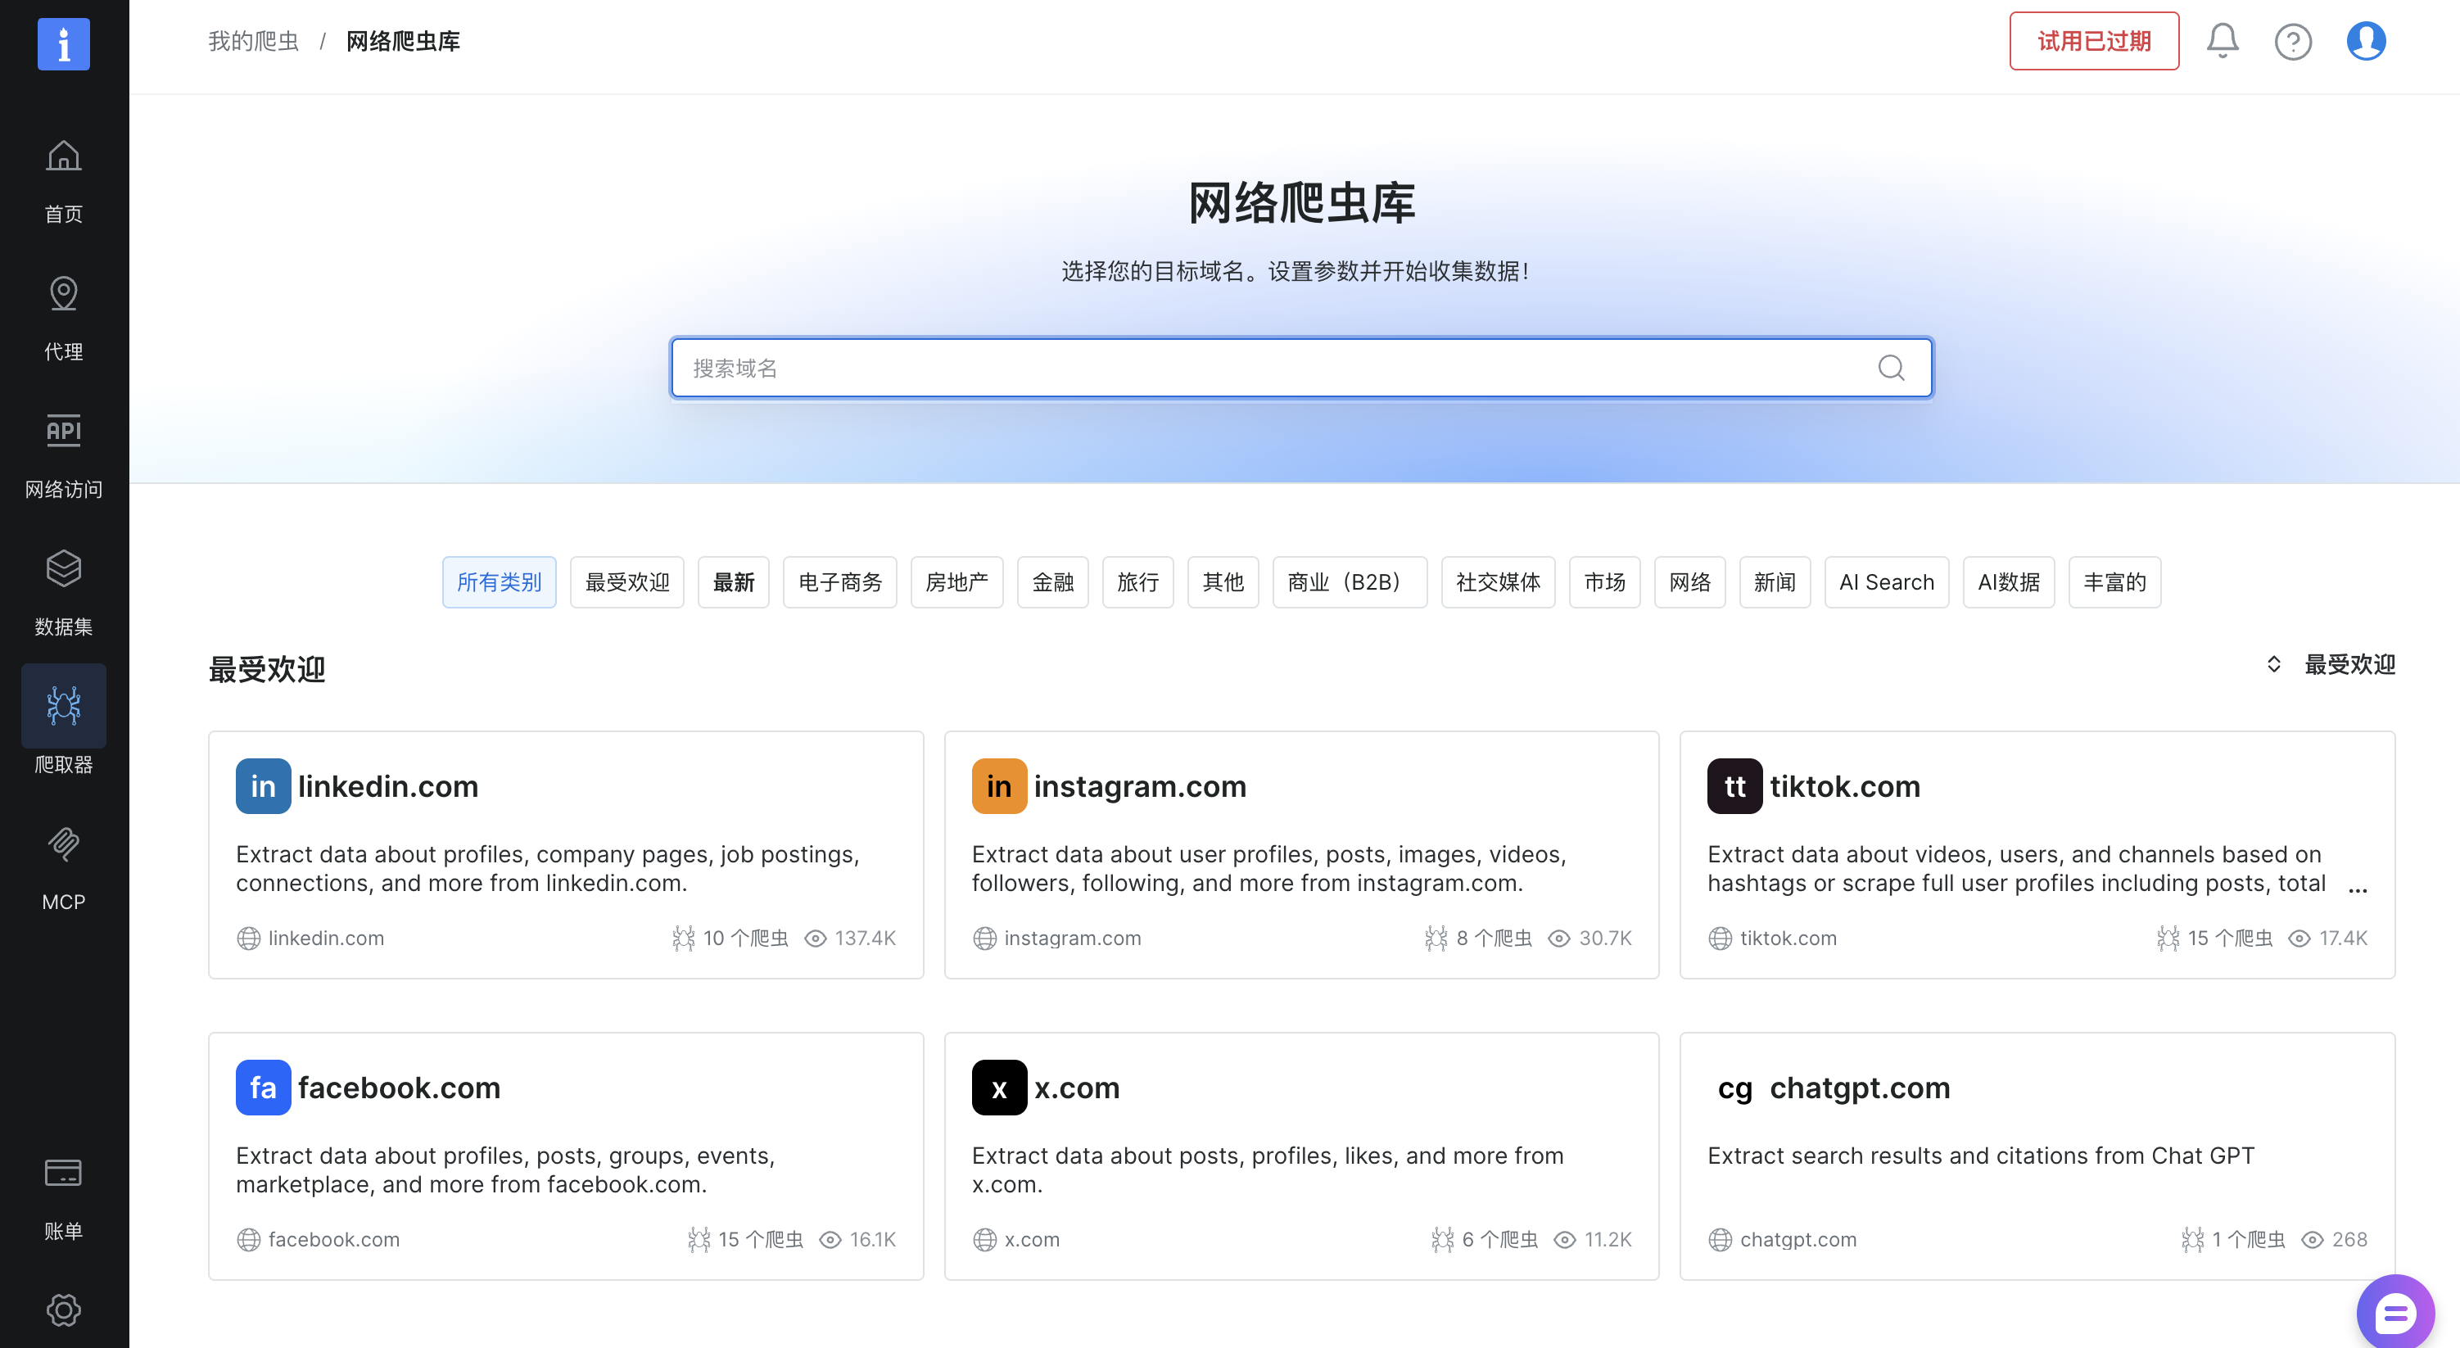This screenshot has height=1348, width=2460.
Task: Open the 账单 billing card icon
Action: 63,1172
